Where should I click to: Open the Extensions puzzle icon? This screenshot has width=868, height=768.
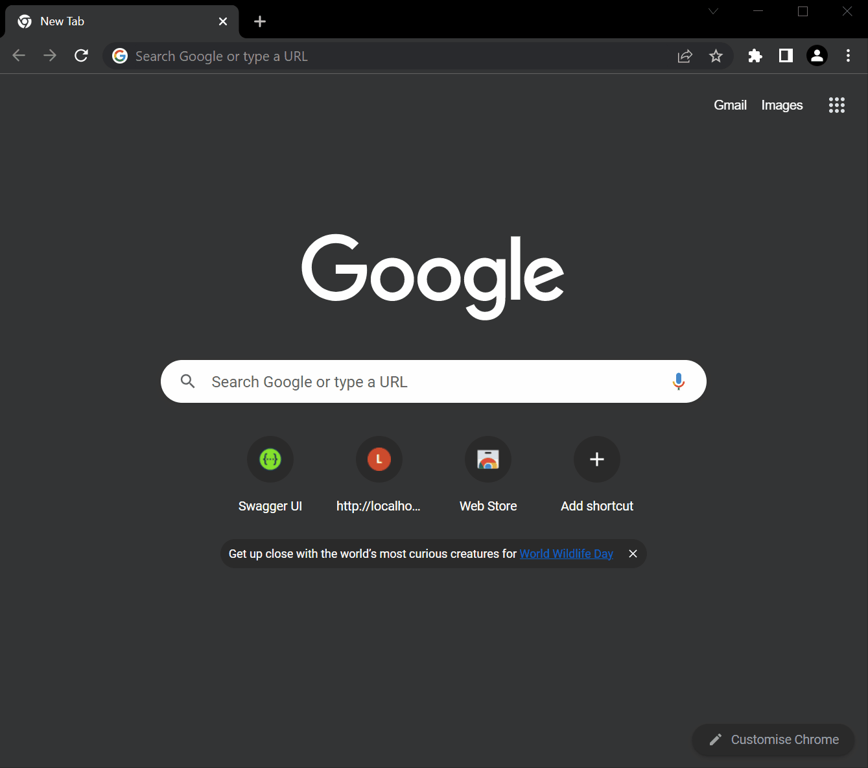[x=755, y=56]
